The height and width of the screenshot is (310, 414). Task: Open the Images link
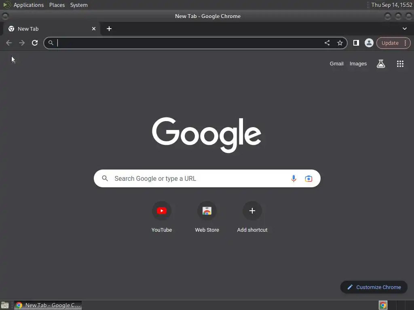coord(358,63)
